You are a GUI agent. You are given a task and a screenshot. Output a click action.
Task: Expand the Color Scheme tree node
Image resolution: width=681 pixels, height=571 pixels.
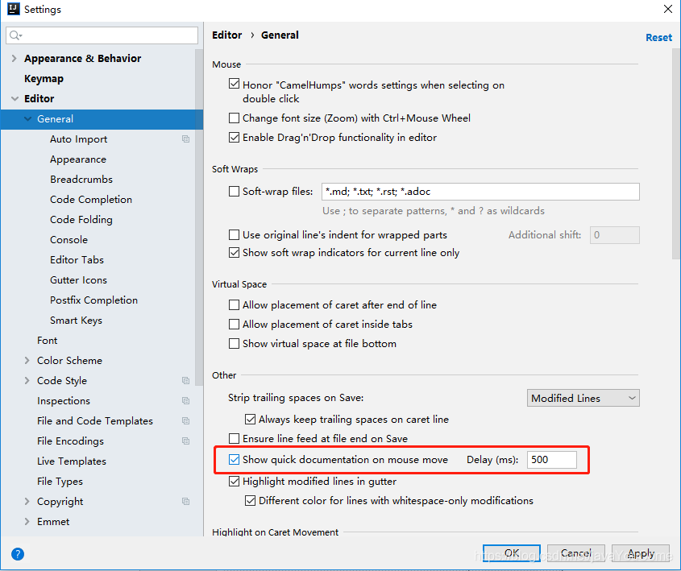tap(27, 361)
